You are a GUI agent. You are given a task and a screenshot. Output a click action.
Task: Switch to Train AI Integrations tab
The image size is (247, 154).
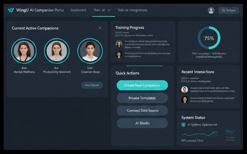pos(132,10)
